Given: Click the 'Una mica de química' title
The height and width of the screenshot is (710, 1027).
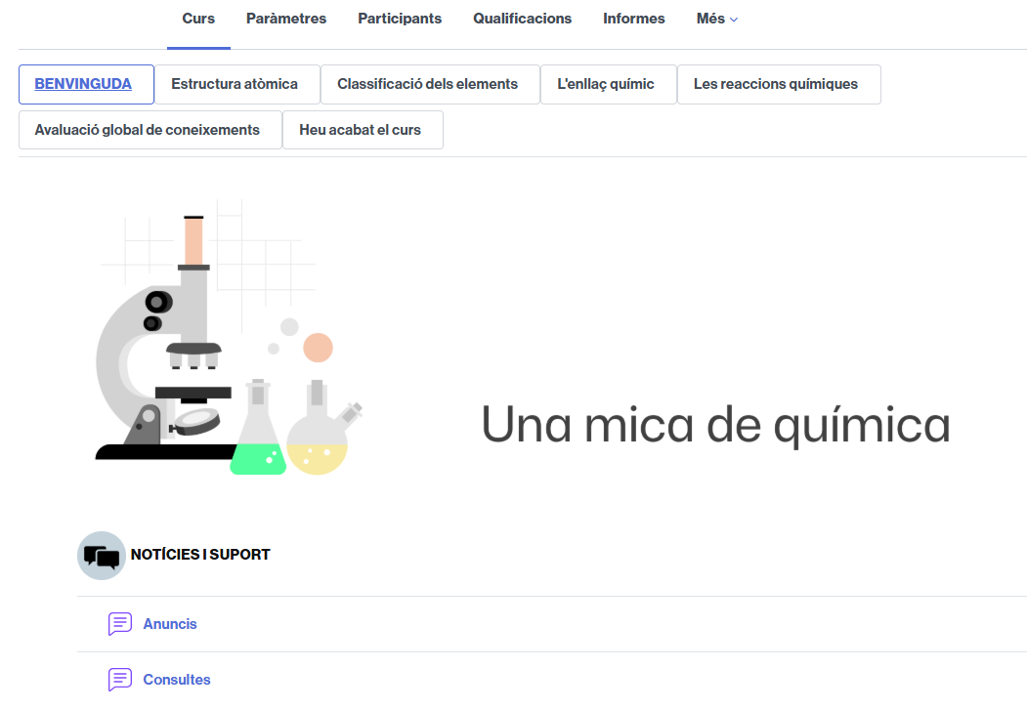Looking at the screenshot, I should point(715,426).
